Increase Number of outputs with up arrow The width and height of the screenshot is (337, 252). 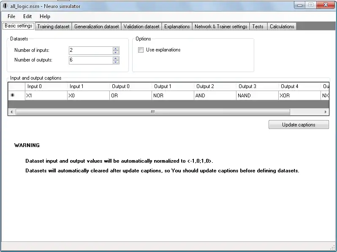[x=116, y=58]
